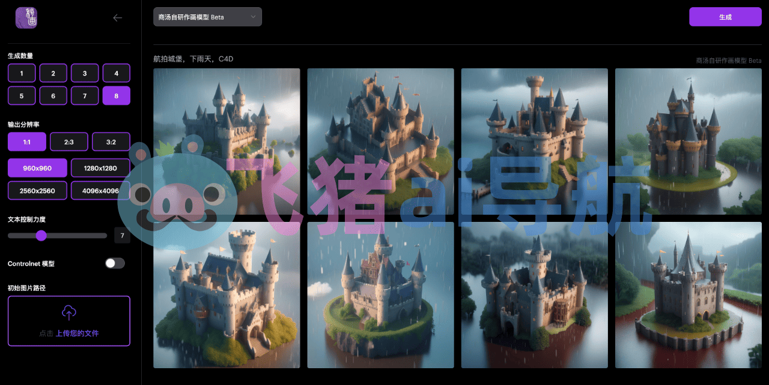769x385 pixels.
Task: Open the third castle image in bottom row
Action: coord(534,295)
